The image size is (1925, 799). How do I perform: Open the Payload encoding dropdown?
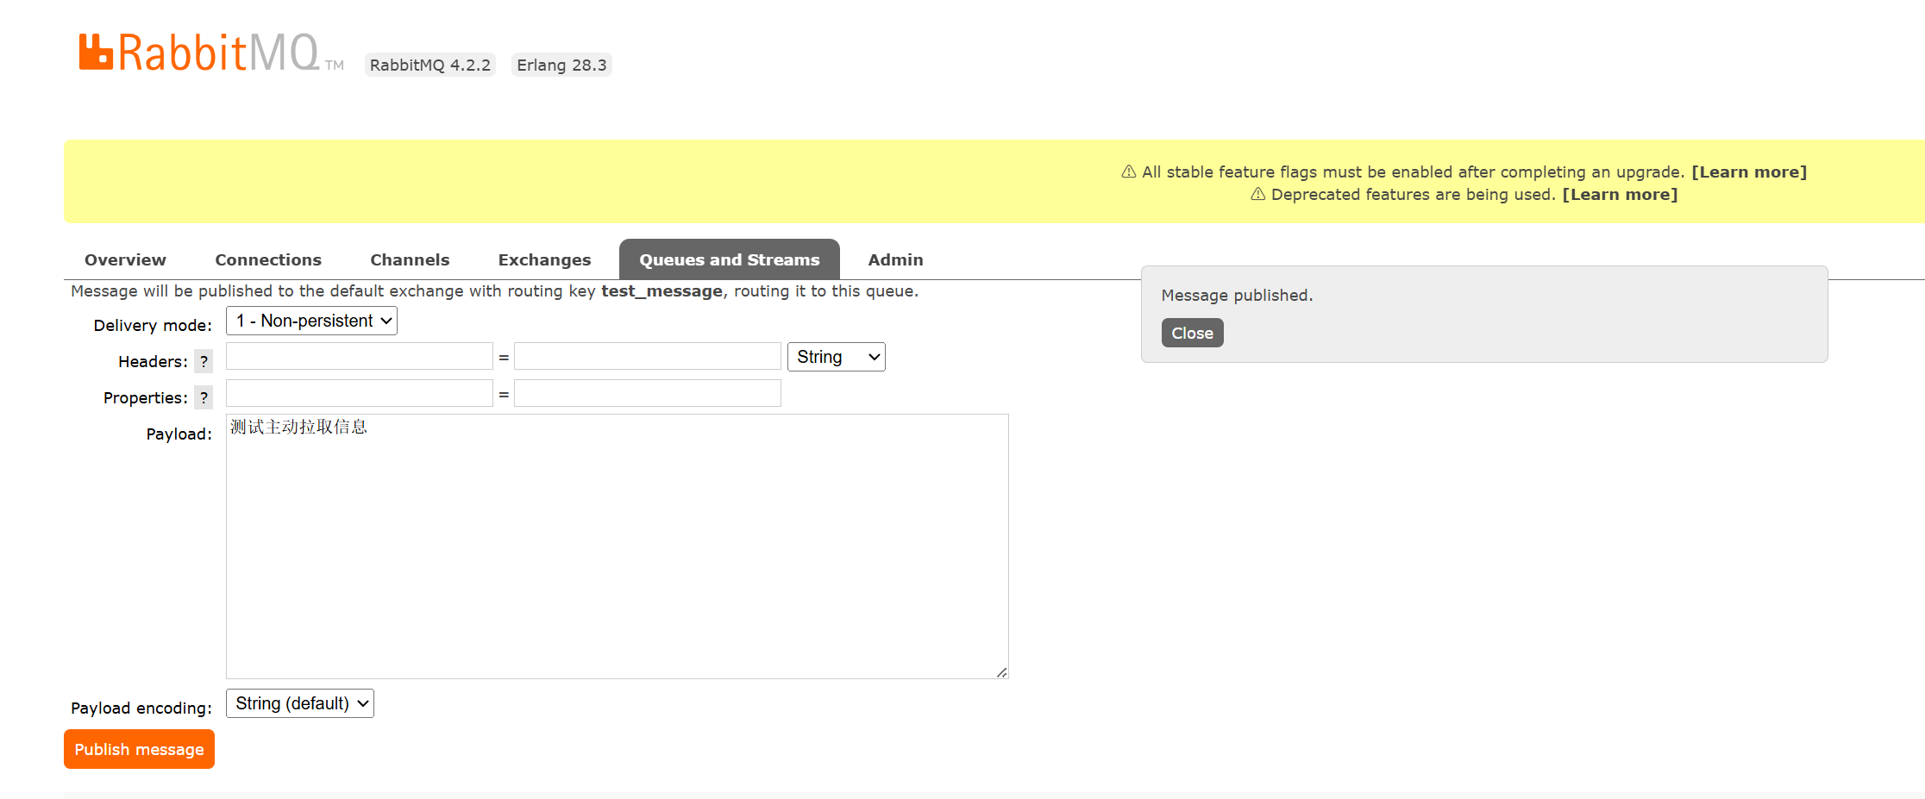point(300,703)
